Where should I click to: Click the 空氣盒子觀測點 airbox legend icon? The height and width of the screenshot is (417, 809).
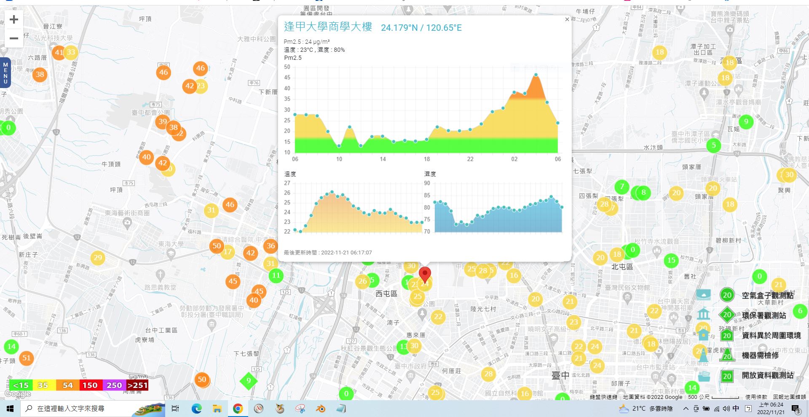pos(703,294)
